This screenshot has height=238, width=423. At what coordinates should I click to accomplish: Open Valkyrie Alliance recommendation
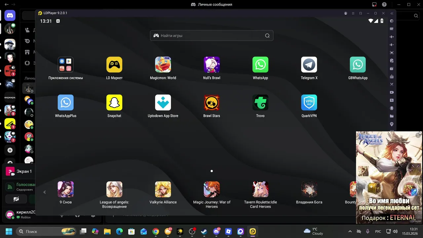(163, 189)
